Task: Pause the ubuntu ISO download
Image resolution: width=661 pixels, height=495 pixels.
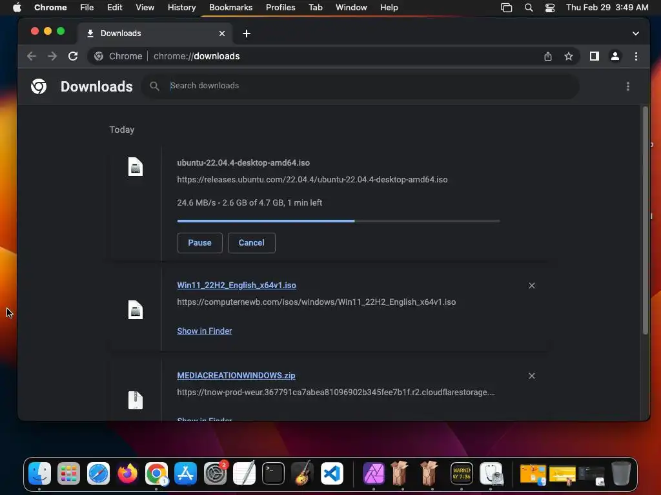Action: click(199, 243)
